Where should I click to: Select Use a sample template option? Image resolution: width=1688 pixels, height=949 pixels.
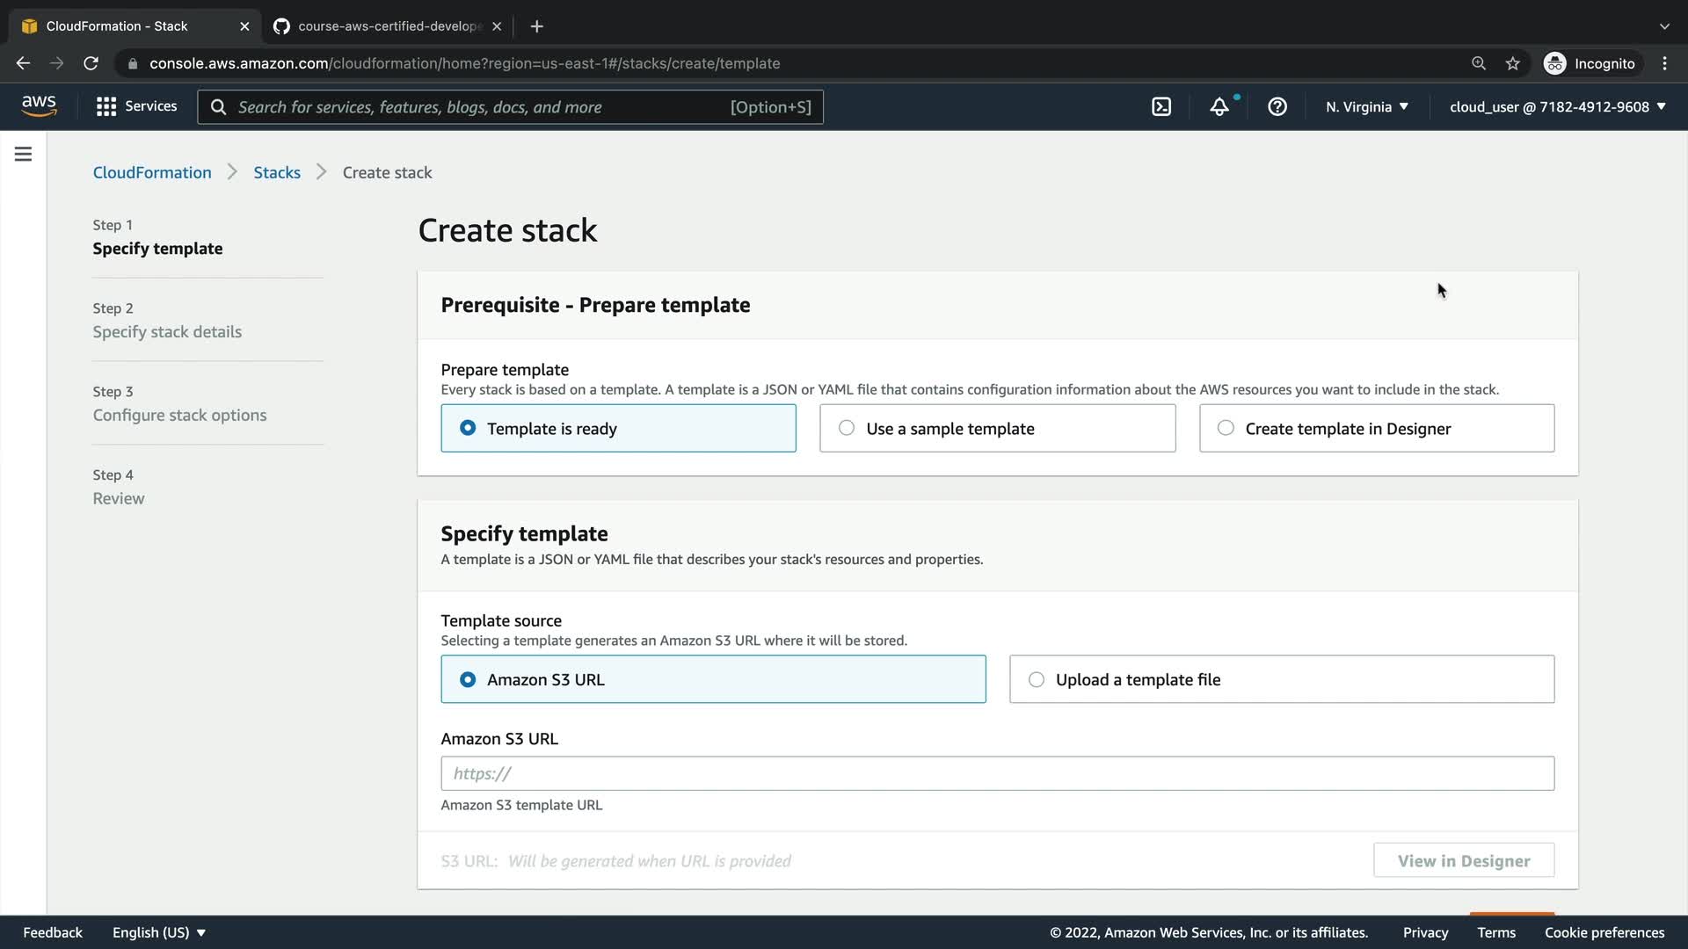click(x=997, y=429)
